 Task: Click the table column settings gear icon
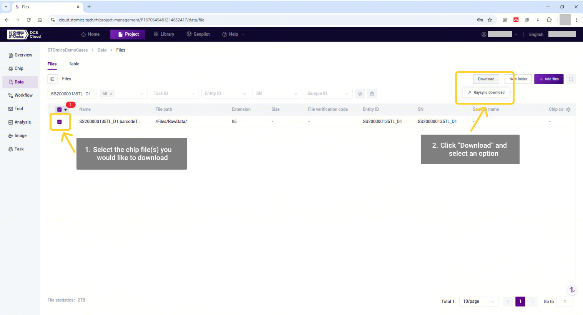click(x=568, y=110)
